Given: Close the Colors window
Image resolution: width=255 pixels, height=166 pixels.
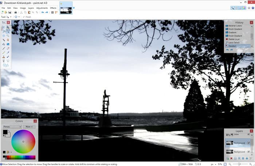Looking at the screenshot, I should point(35,121).
